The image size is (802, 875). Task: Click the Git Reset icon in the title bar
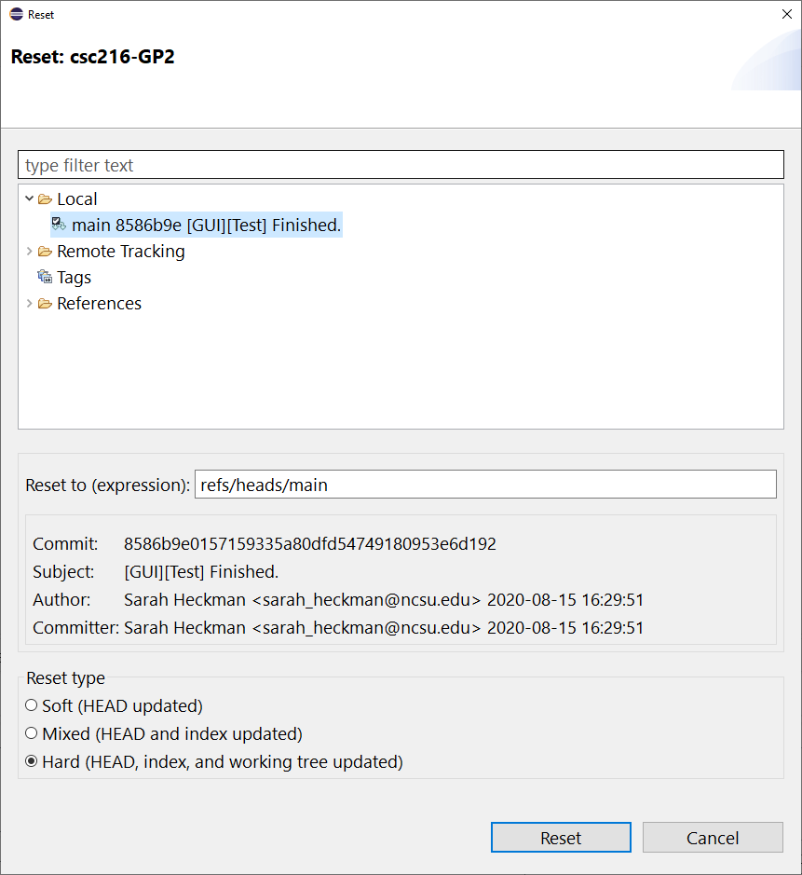pos(14,14)
